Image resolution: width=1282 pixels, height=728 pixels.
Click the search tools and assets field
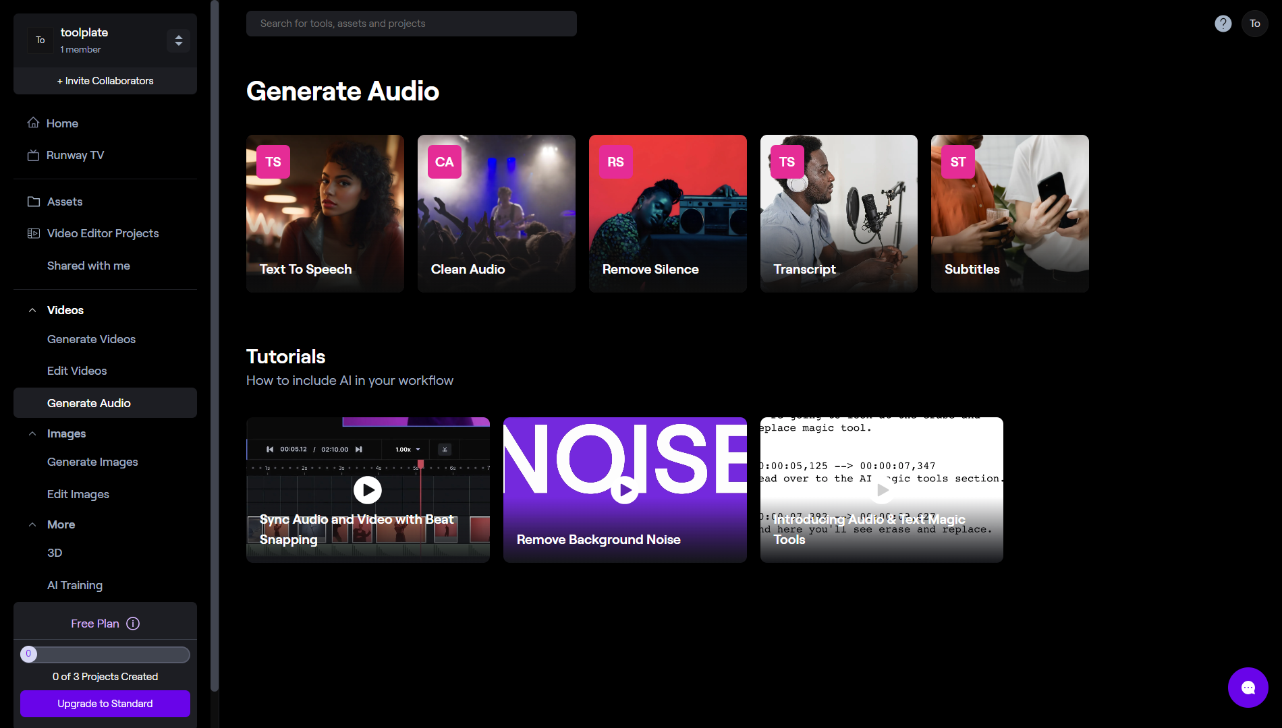(412, 24)
